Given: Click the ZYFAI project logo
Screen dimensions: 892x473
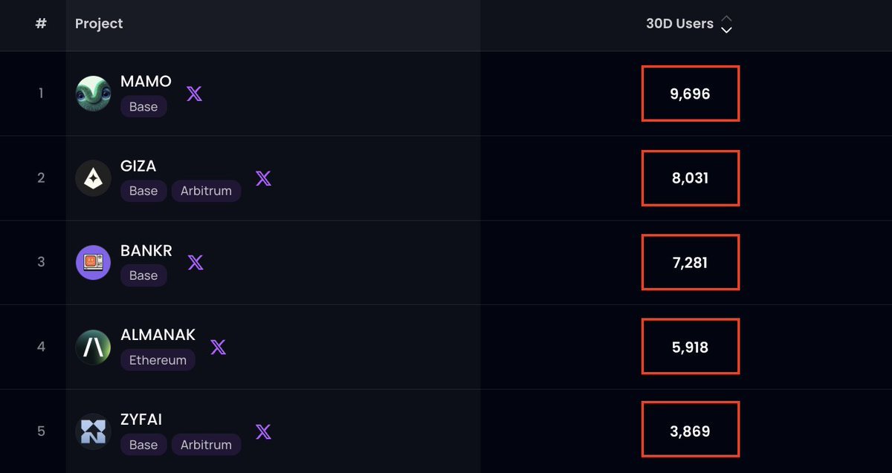Looking at the screenshot, I should [94, 431].
